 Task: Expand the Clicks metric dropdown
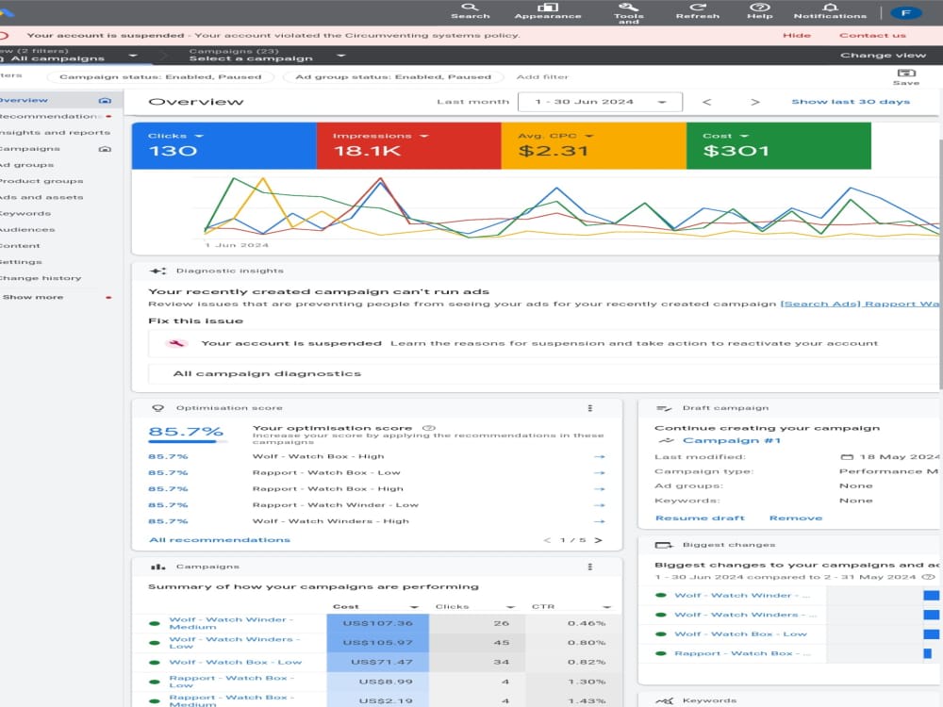pyautogui.click(x=199, y=137)
